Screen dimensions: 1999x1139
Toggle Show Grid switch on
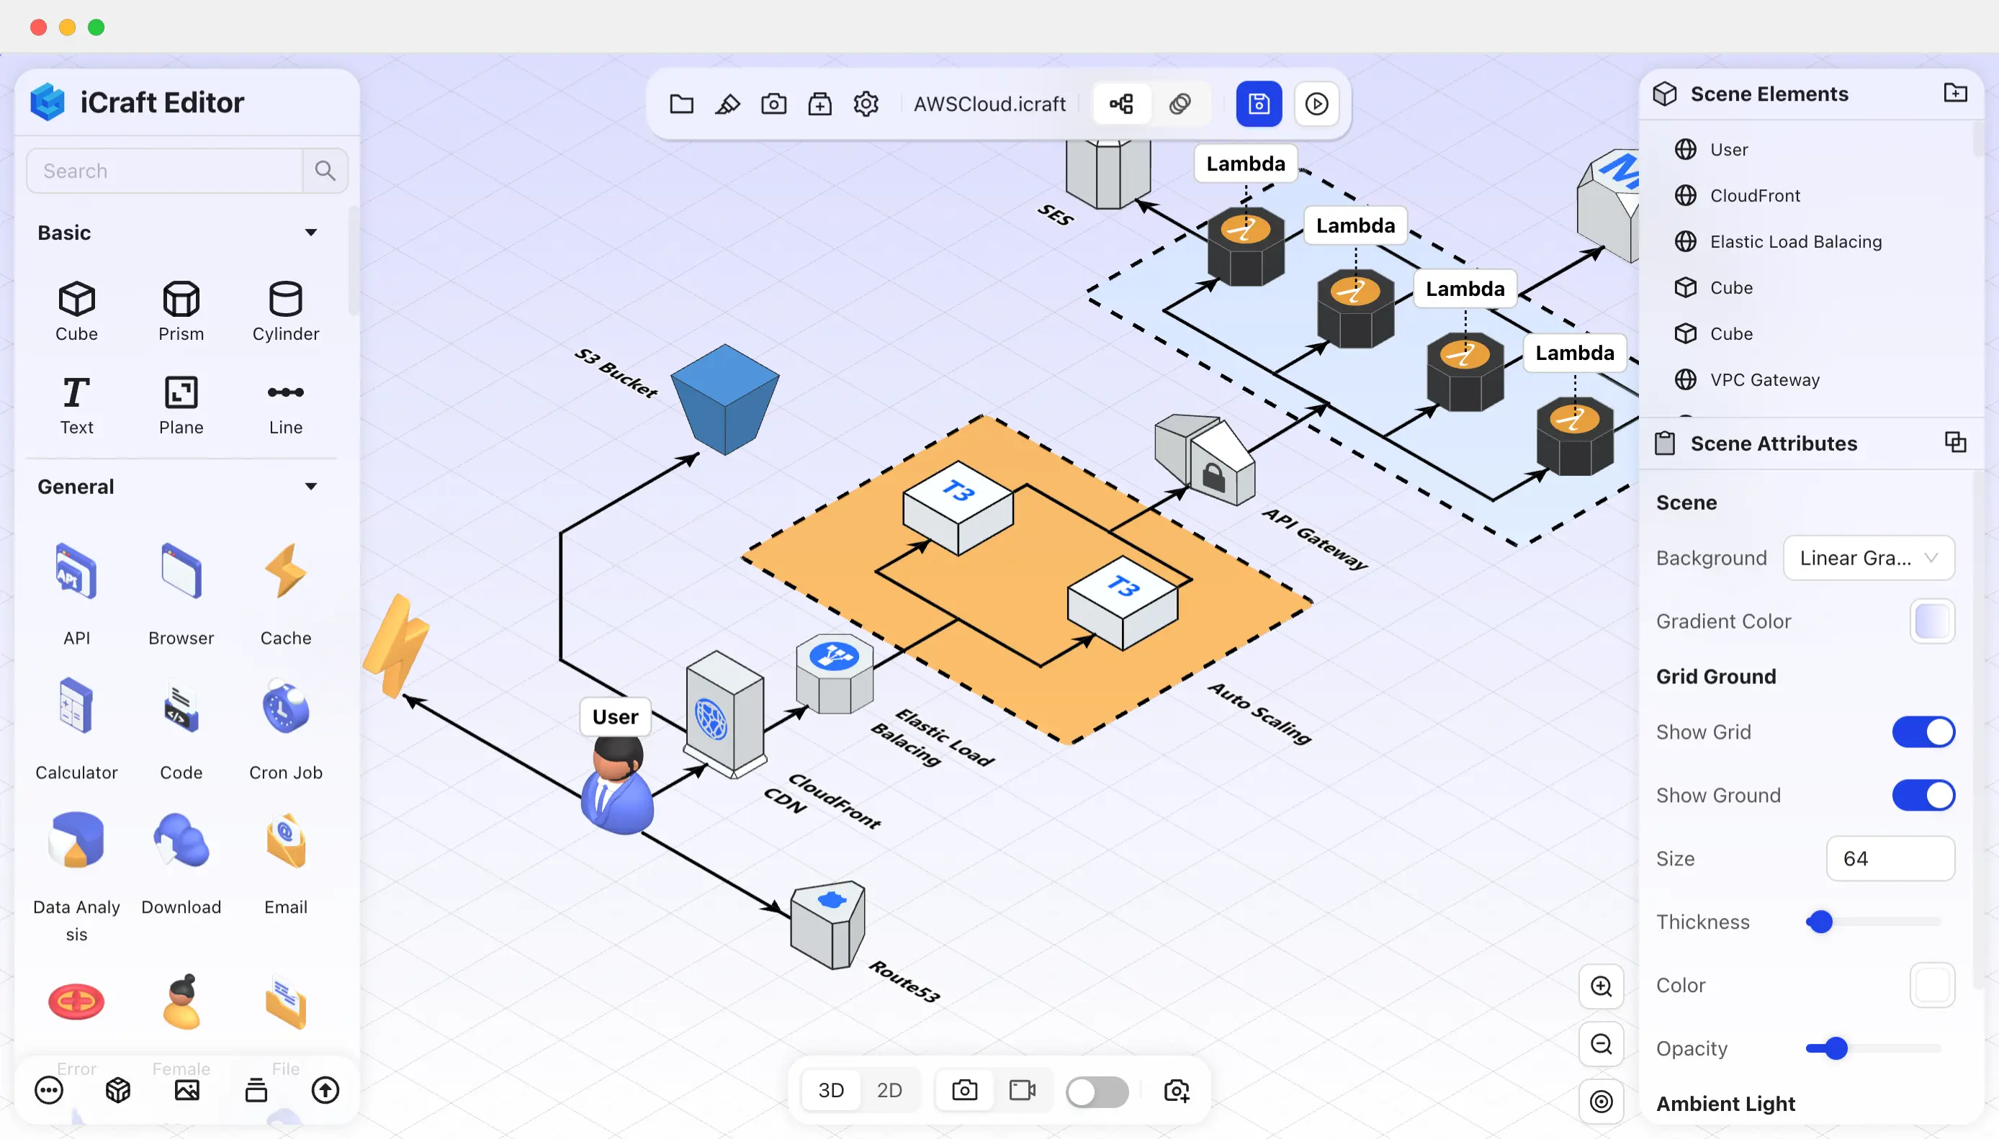point(1923,731)
